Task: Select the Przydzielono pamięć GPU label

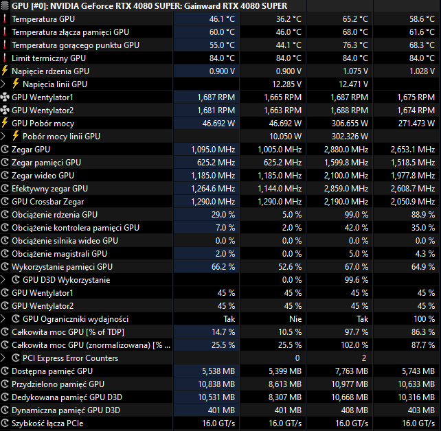Action: coord(58,384)
